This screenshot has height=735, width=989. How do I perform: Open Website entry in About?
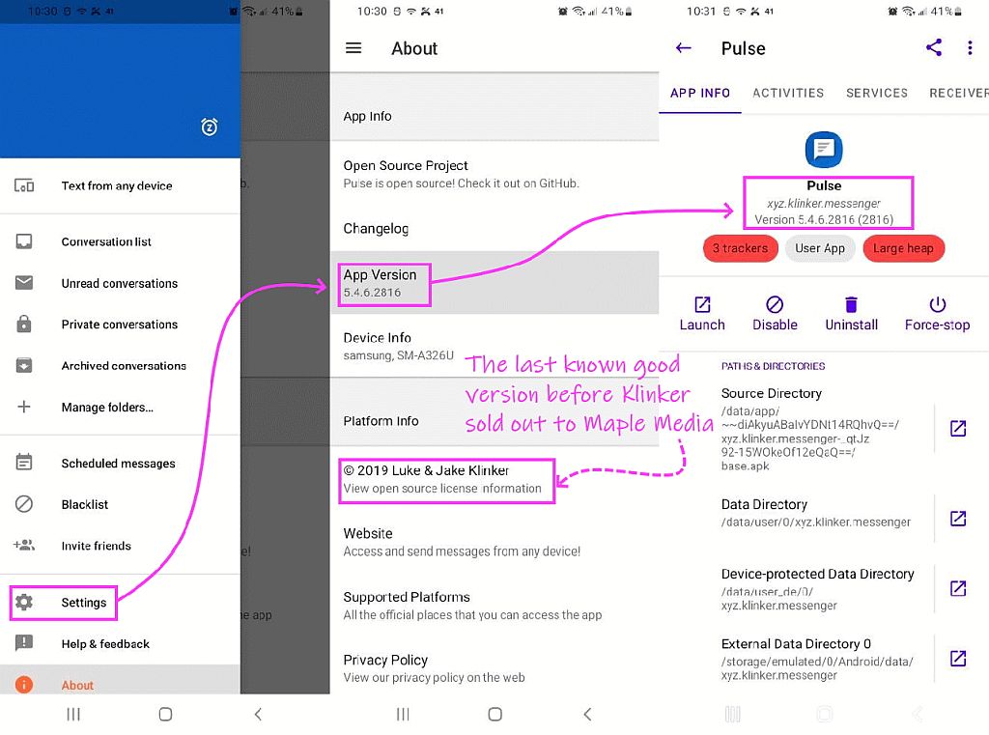coord(494,542)
